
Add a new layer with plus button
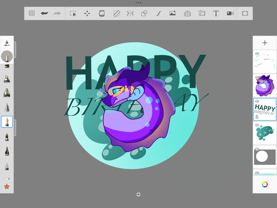[x=264, y=43]
